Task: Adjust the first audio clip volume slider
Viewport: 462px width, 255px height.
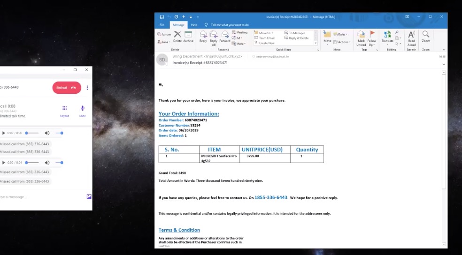Action: coord(59,133)
